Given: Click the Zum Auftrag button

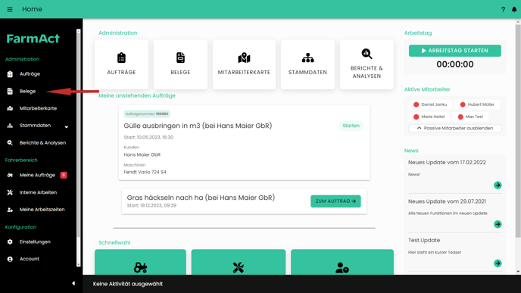Looking at the screenshot, I should [x=335, y=201].
